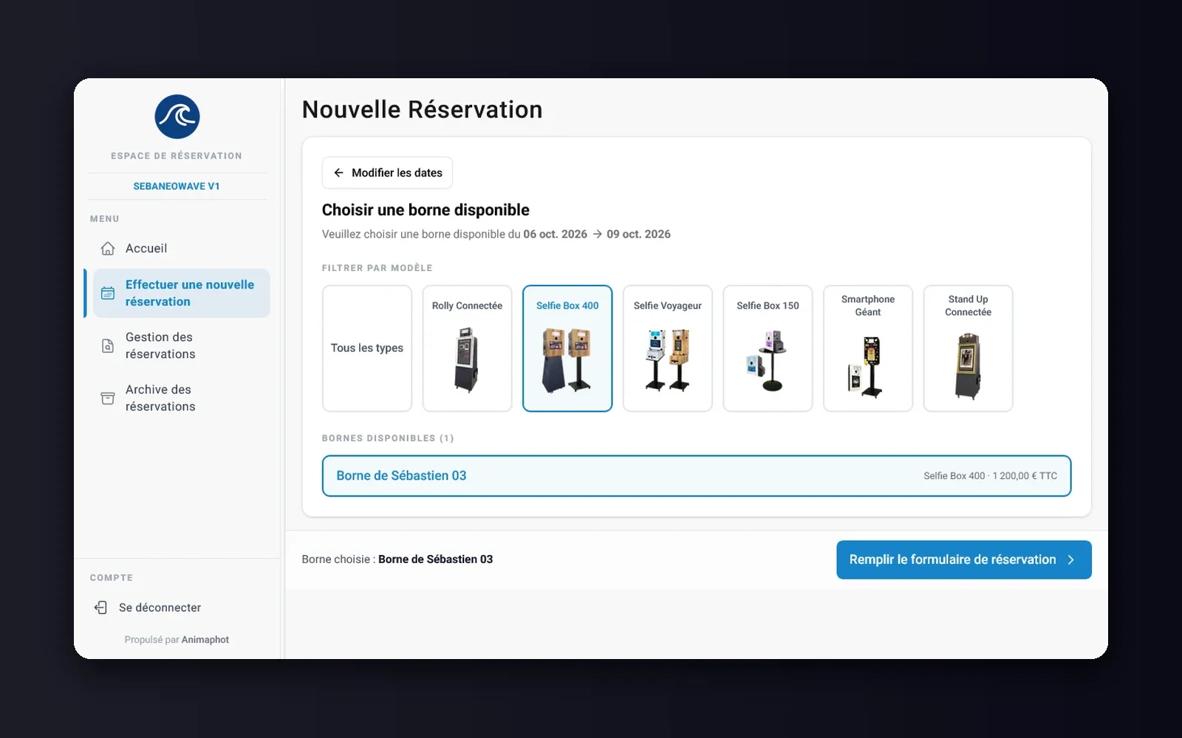Screen dimensions: 1182x738
Task: Click the logout icon beside Se déconnecter
Action: click(x=101, y=607)
